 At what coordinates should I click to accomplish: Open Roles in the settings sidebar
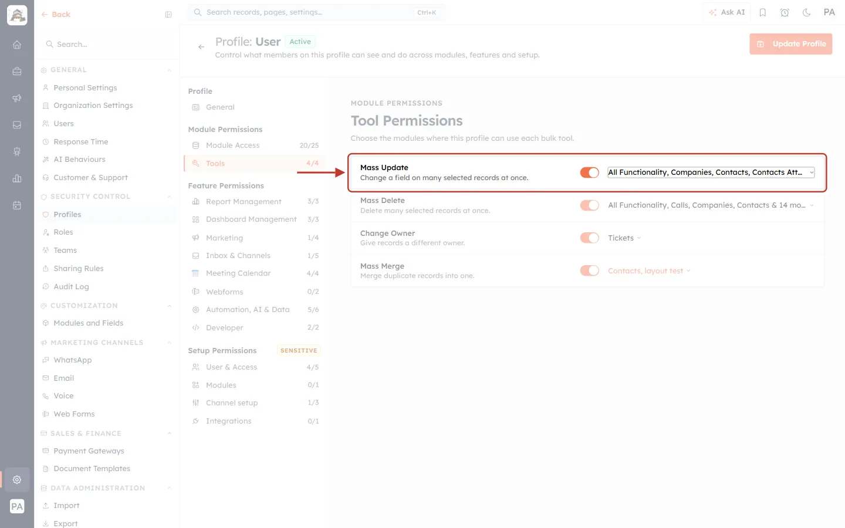point(106,232)
